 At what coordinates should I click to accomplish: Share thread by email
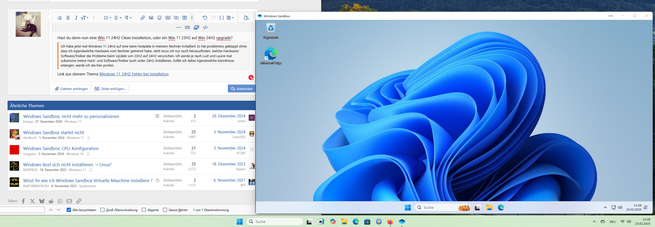[69, 201]
